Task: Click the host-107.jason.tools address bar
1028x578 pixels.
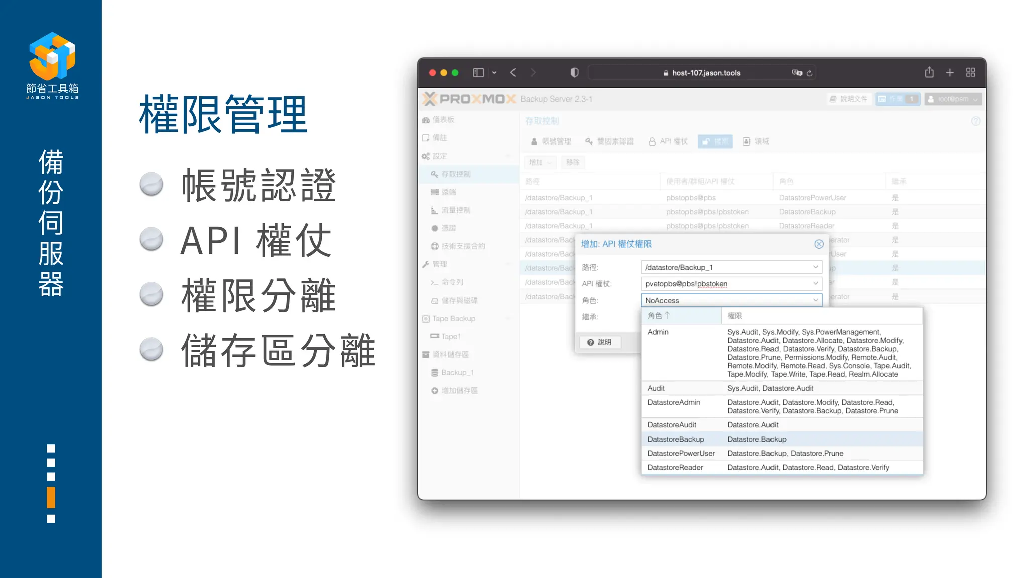Action: pos(702,73)
